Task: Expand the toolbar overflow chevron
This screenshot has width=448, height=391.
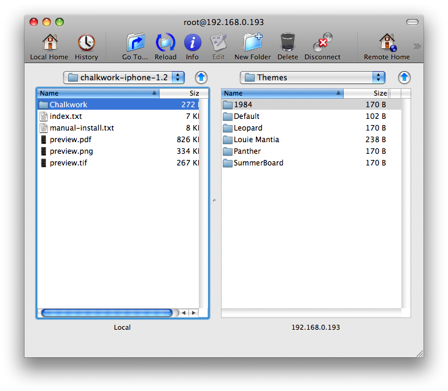Action: 417,46
